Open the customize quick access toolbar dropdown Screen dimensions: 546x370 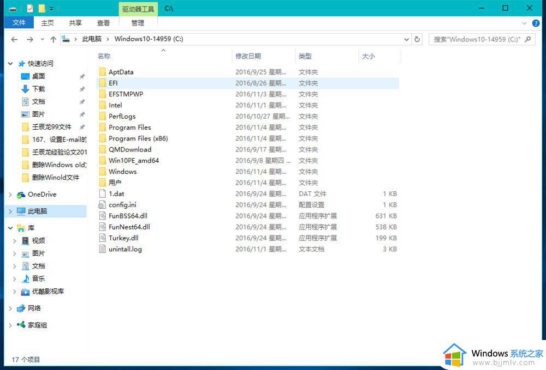coord(51,8)
